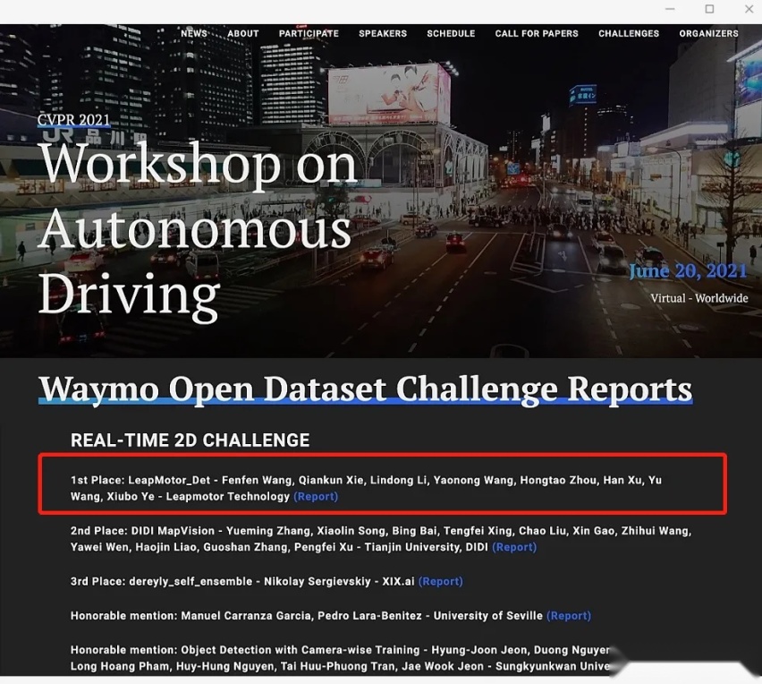Click the REAL-TIME 2D CHALLENGE heading
Screen dimensions: 762x684
(x=190, y=440)
